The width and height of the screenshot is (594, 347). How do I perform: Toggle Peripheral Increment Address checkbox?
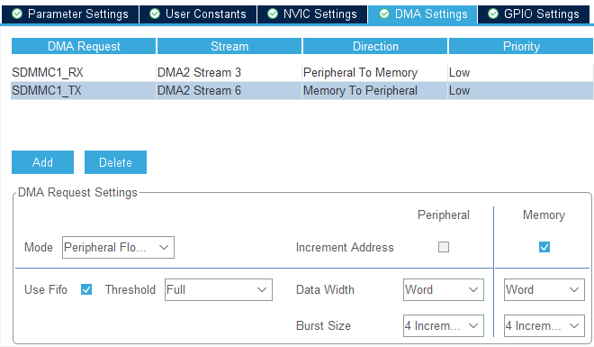click(x=444, y=247)
